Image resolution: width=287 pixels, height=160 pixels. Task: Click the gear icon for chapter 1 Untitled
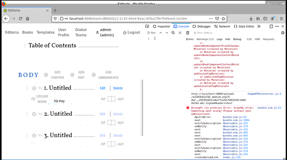34,88
